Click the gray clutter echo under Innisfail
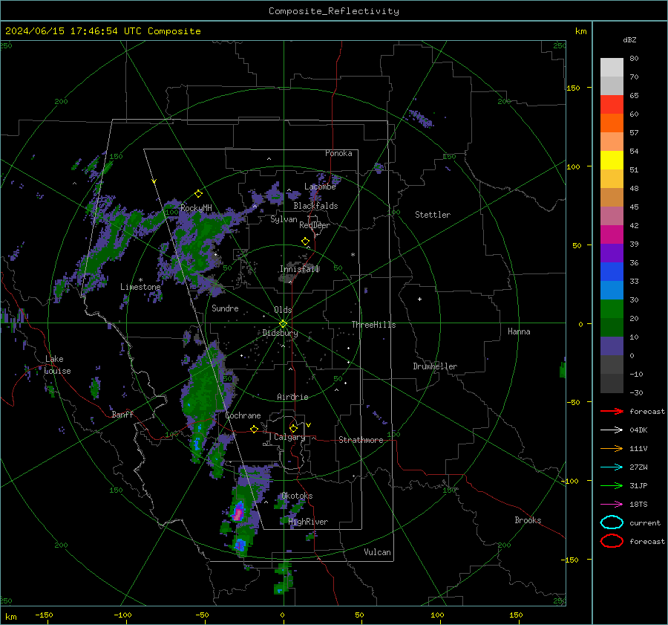668x625 pixels. pyautogui.click(x=288, y=278)
